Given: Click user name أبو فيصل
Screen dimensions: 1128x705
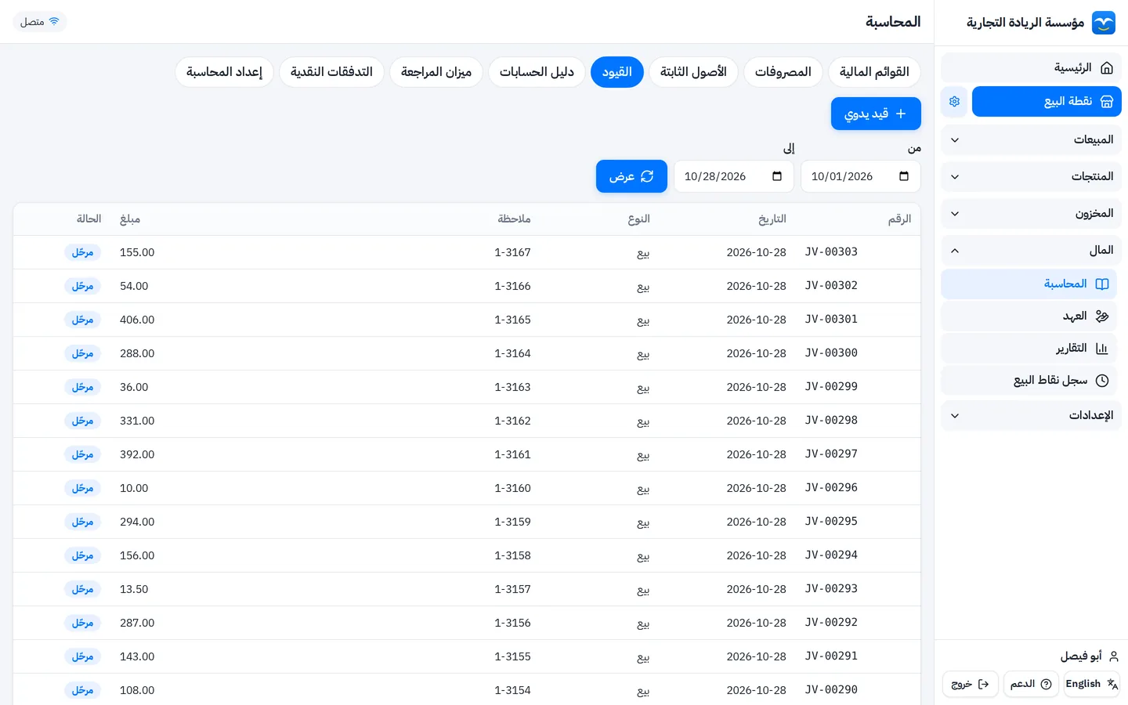Looking at the screenshot, I should [1081, 656].
